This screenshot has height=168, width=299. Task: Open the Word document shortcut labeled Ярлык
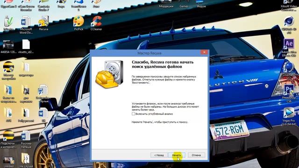coord(43,94)
